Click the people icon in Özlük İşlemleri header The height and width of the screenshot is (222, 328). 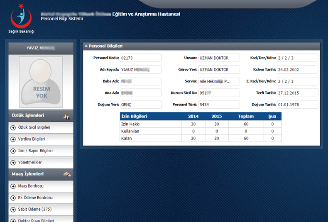click(66, 116)
